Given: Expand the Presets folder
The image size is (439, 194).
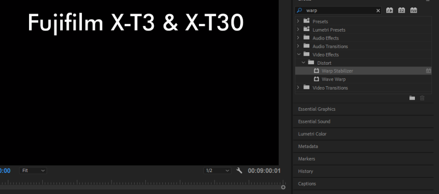Looking at the screenshot, I should [x=298, y=21].
